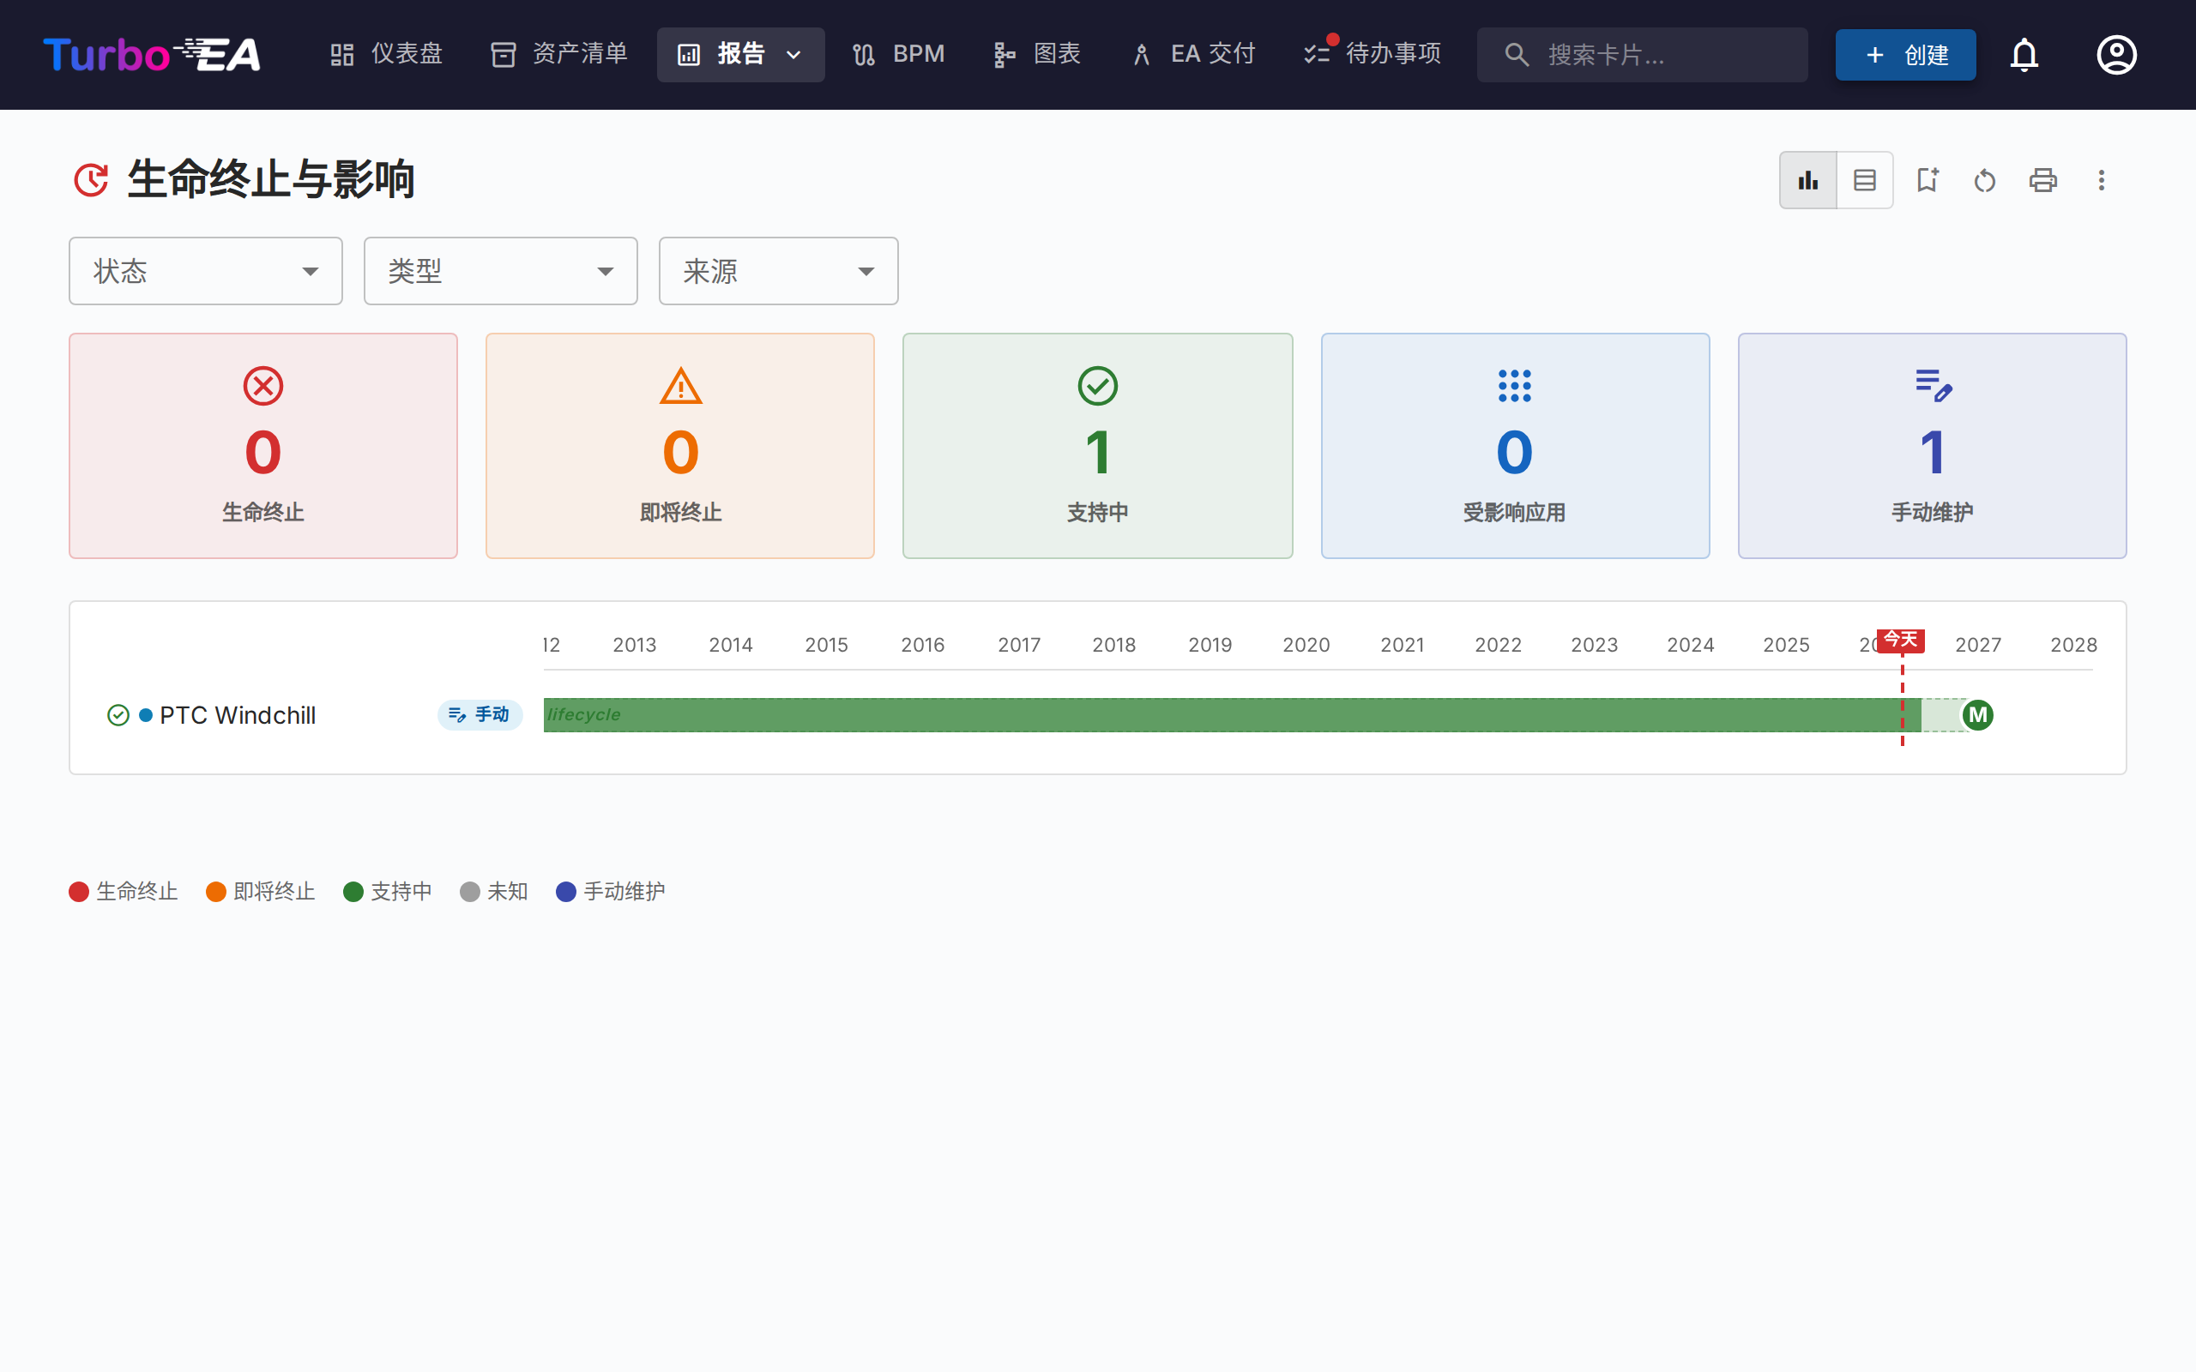The height and width of the screenshot is (1372, 2196).
Task: Toggle the checkmark next to PTC Windchill
Action: tap(118, 715)
